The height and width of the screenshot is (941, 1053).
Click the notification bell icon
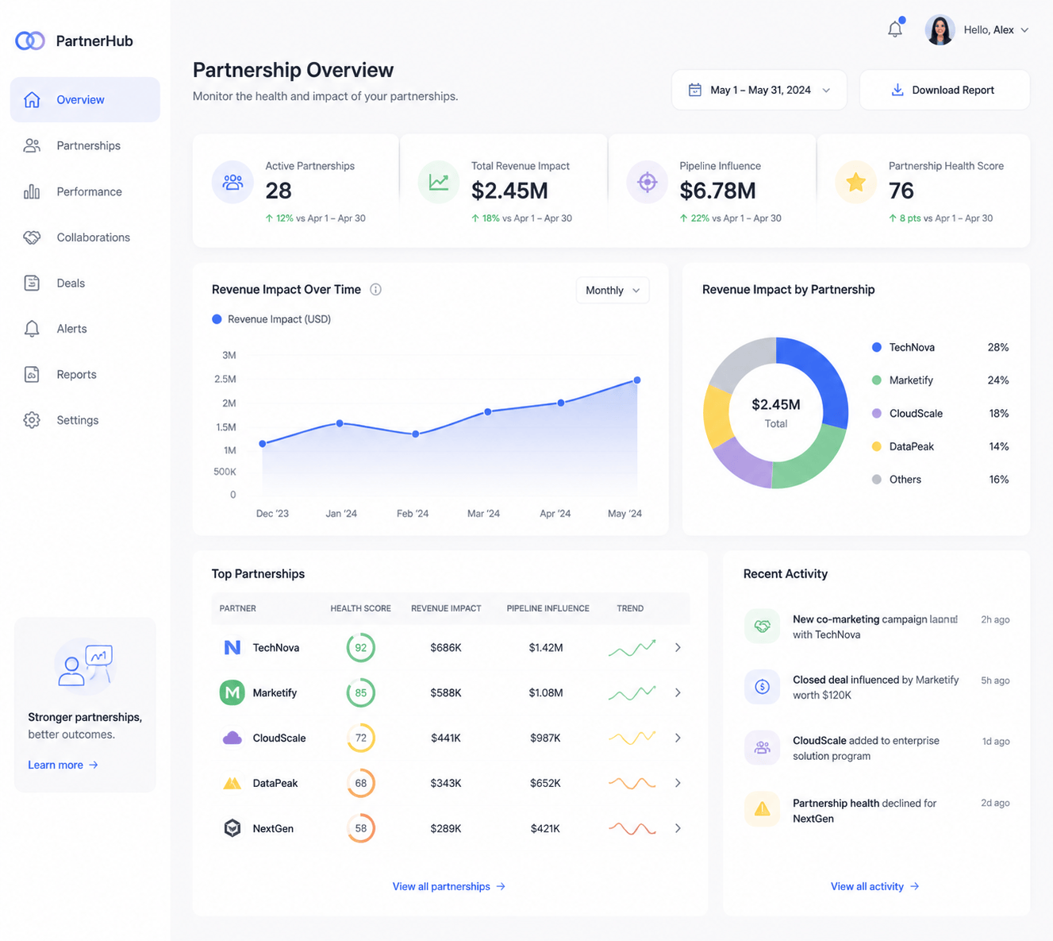click(895, 29)
